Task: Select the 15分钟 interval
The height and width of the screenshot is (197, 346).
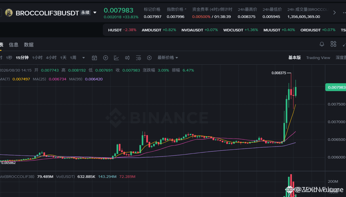Action: [x=22, y=58]
